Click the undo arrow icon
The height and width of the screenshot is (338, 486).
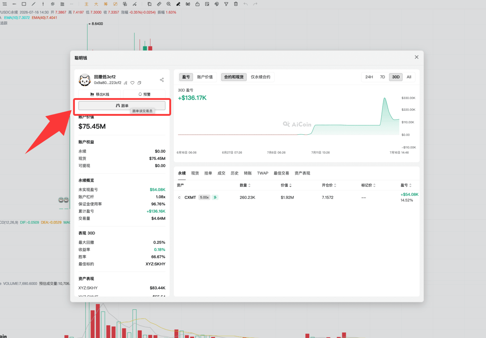[x=246, y=4]
